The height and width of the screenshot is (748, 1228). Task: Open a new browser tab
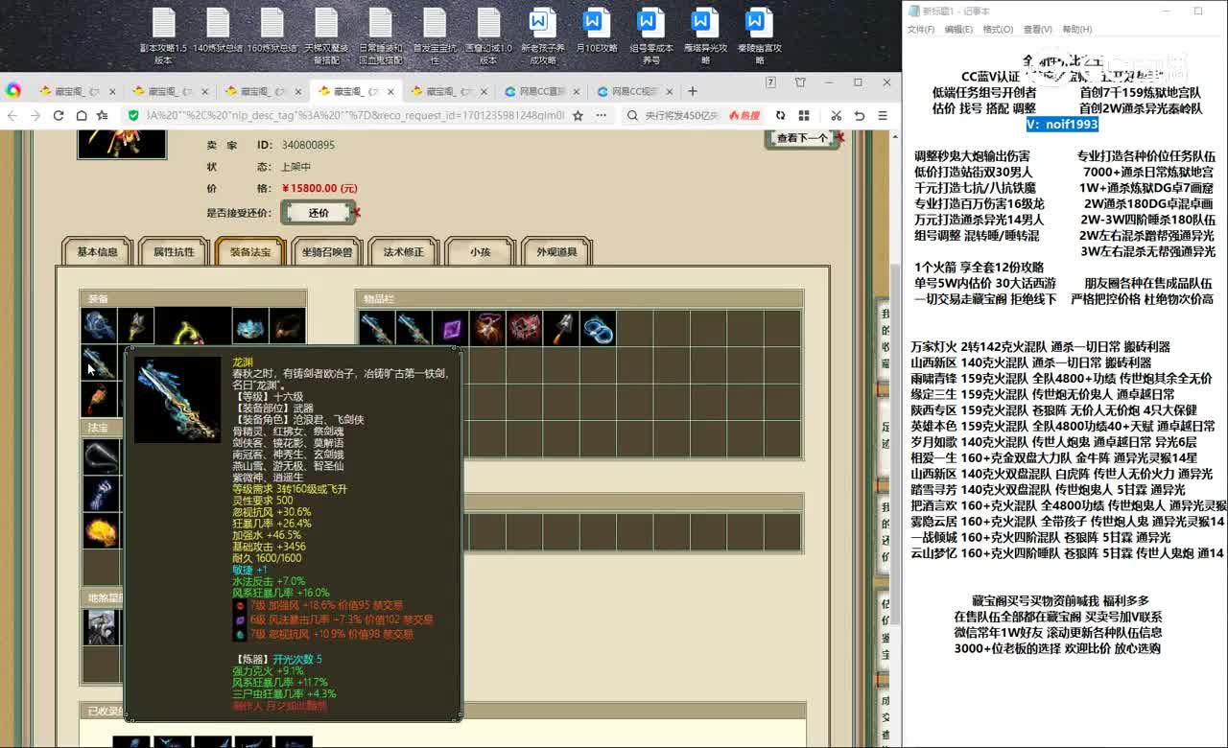tap(693, 91)
